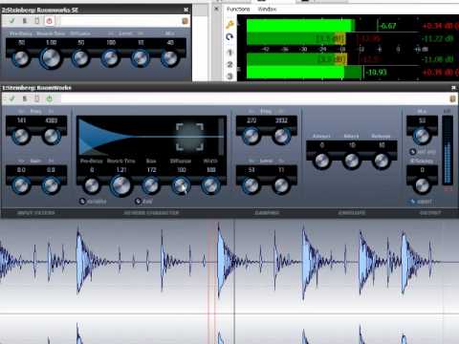Click Input Filters Hi Freq knob showing 4303
The width and height of the screenshot is (459, 344).
pyautogui.click(x=51, y=136)
